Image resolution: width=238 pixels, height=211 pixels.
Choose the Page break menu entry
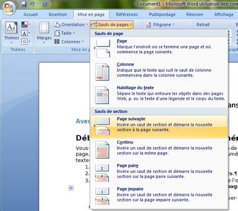pyautogui.click(x=159, y=48)
